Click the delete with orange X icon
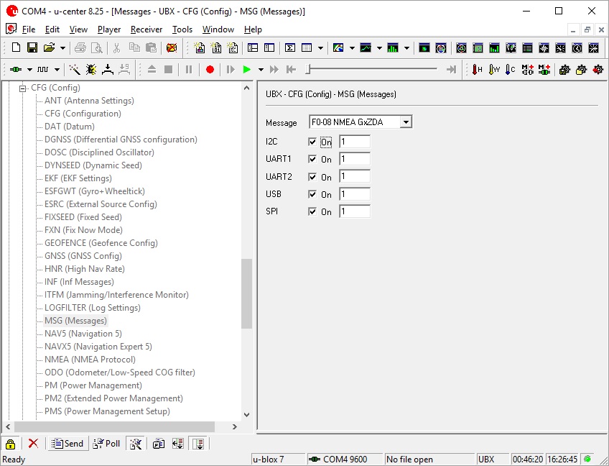This screenshot has width=609, height=466. point(171,47)
